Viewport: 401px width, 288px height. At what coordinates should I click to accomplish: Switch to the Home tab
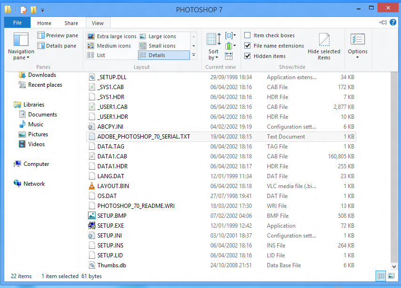[x=44, y=23]
